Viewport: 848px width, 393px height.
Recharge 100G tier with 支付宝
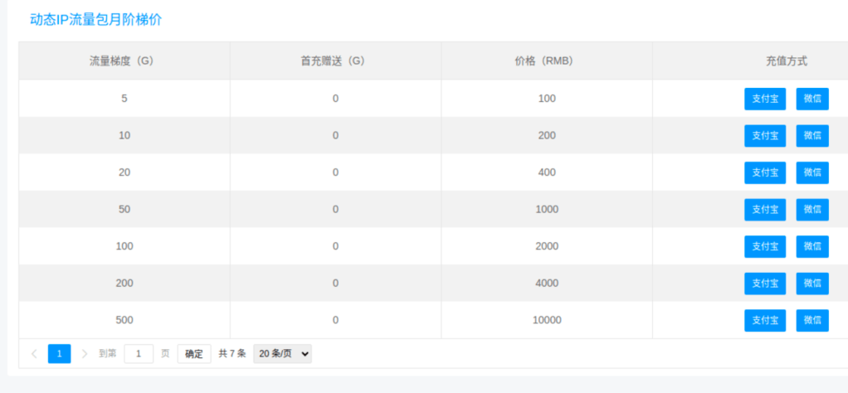(x=765, y=246)
